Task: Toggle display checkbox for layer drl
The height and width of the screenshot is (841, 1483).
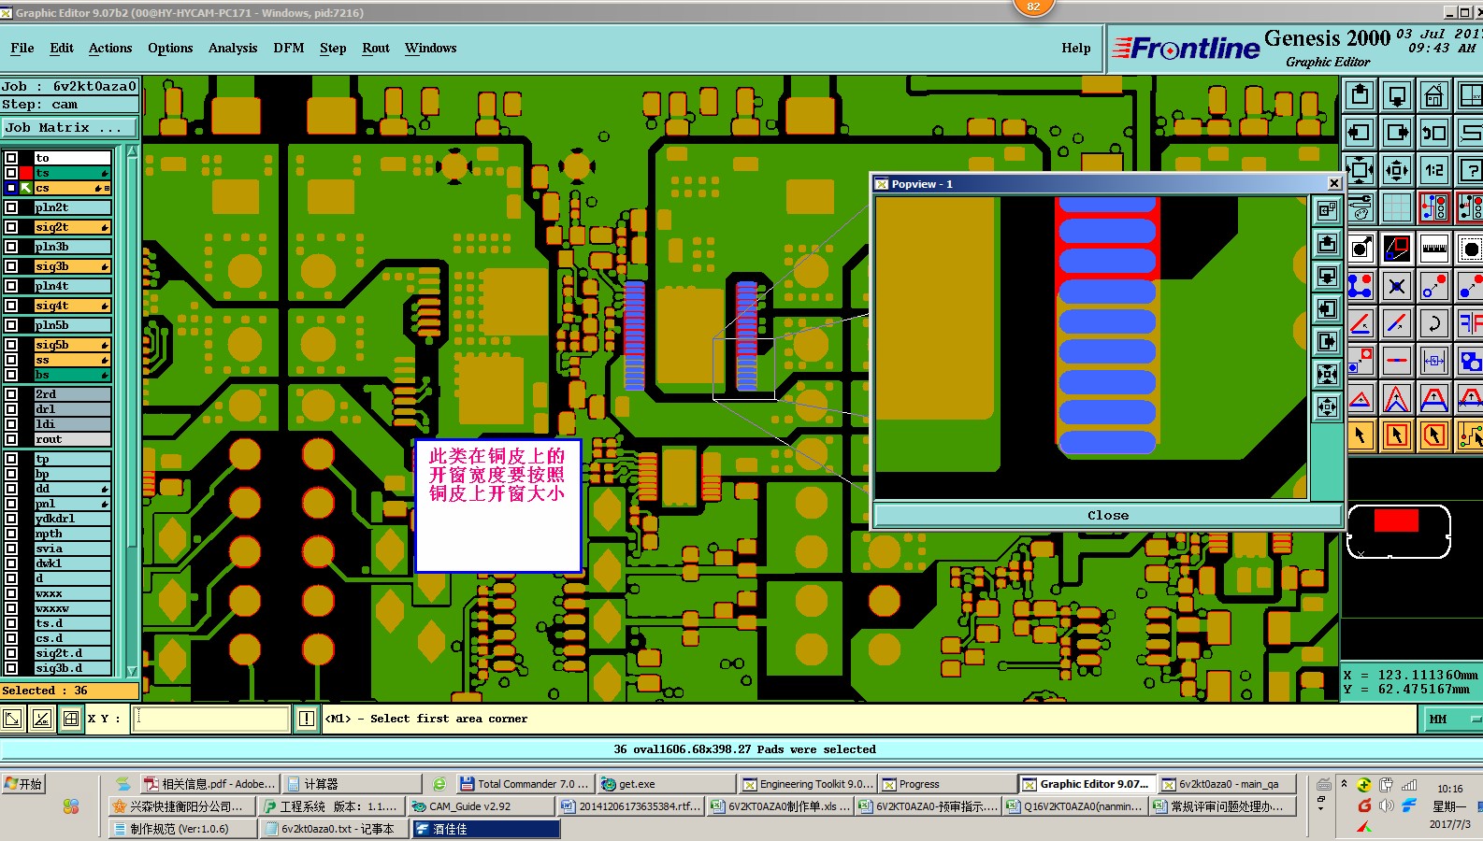Action: click(x=11, y=409)
